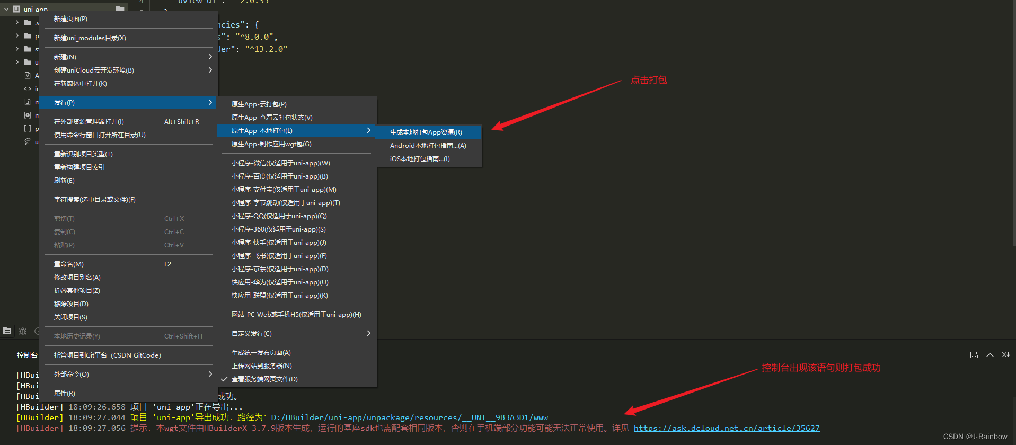This screenshot has width=1016, height=445.
Task: Open 创建uniCloud云开发环境(B) submenu
Action: (x=210, y=70)
